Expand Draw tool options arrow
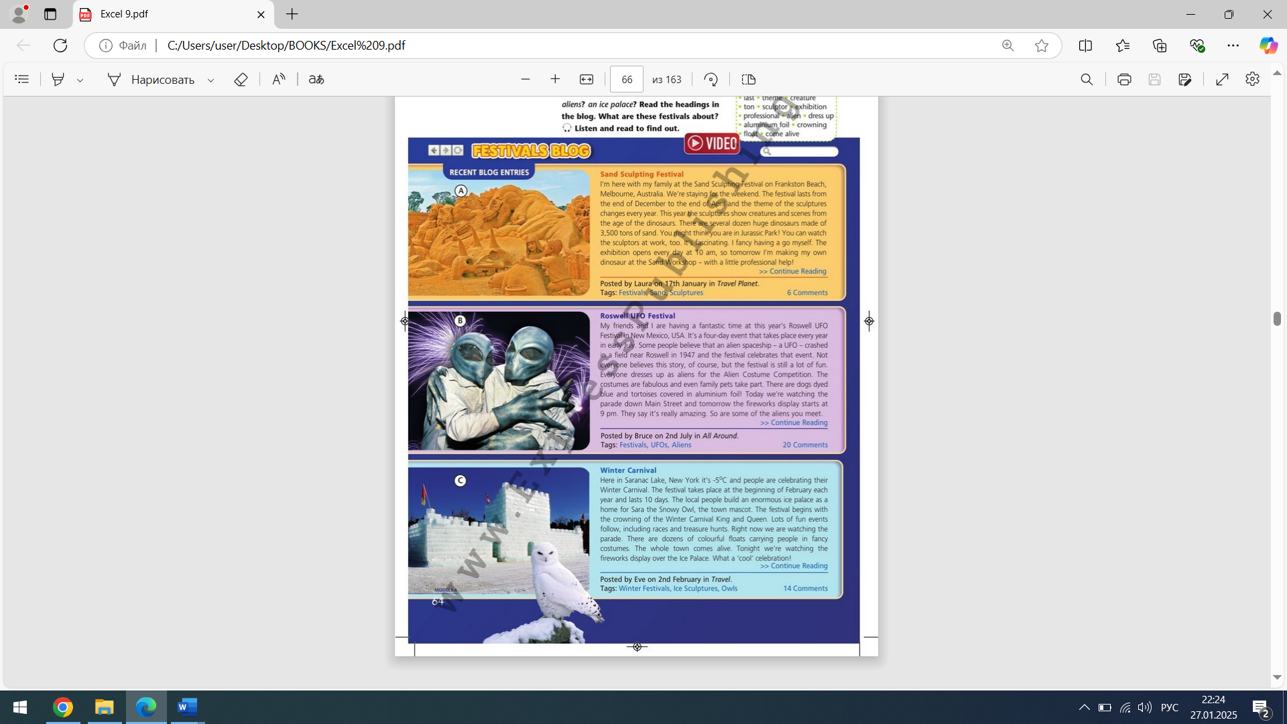Viewport: 1287px width, 724px height. (x=210, y=80)
